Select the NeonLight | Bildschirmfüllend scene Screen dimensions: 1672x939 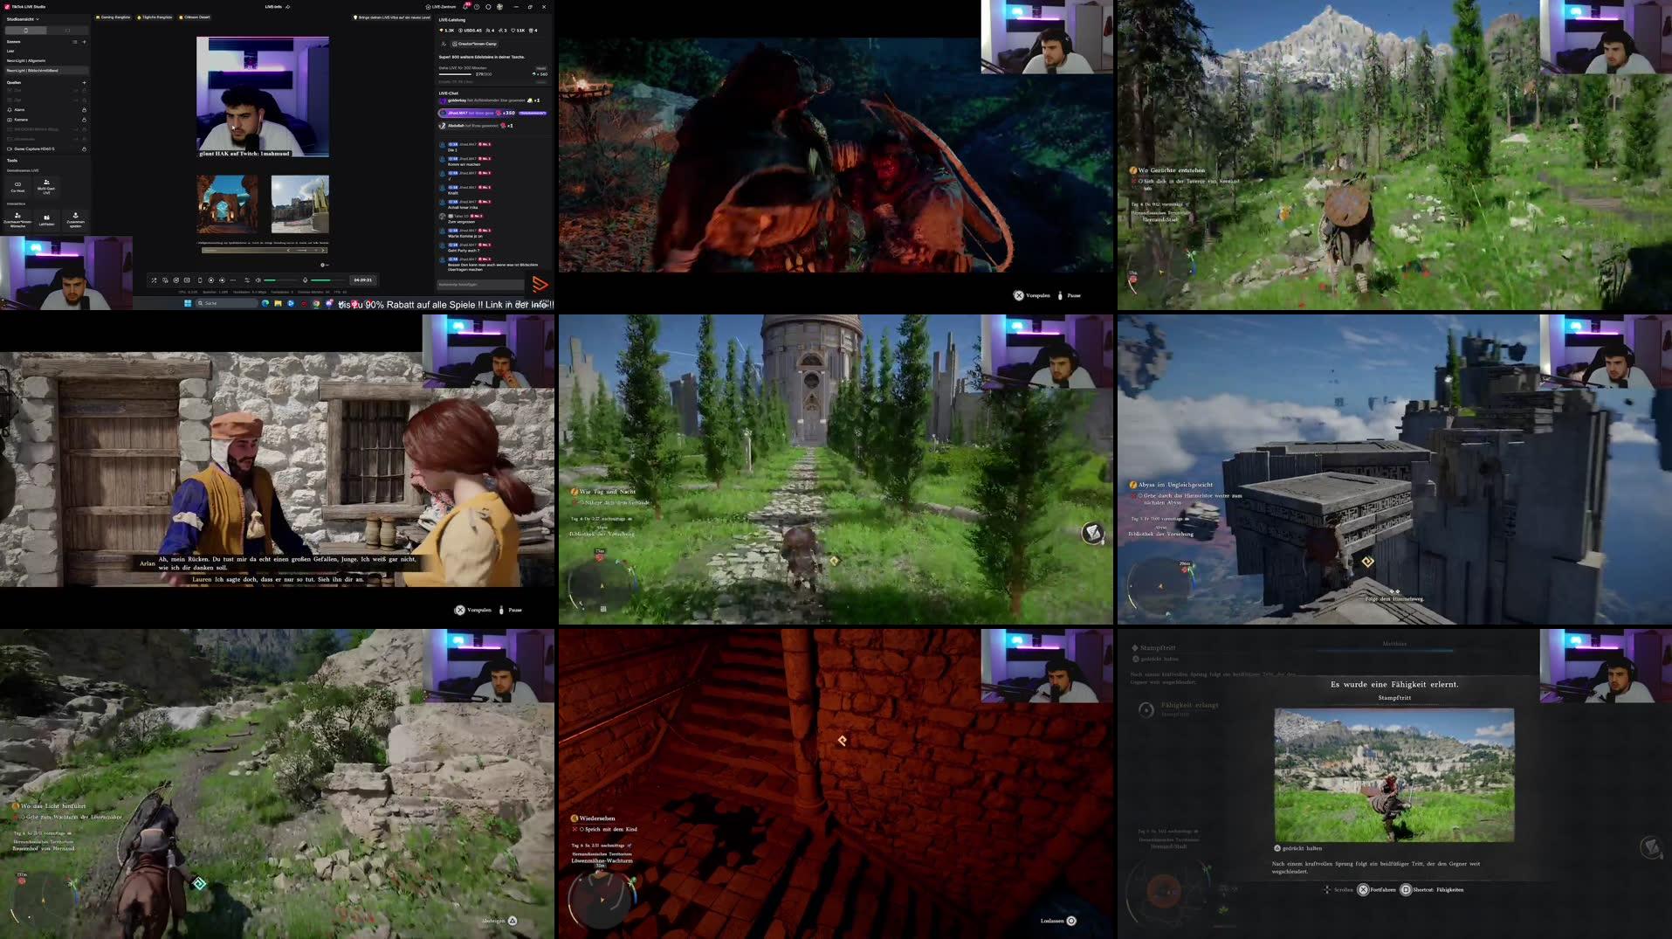pos(45,70)
